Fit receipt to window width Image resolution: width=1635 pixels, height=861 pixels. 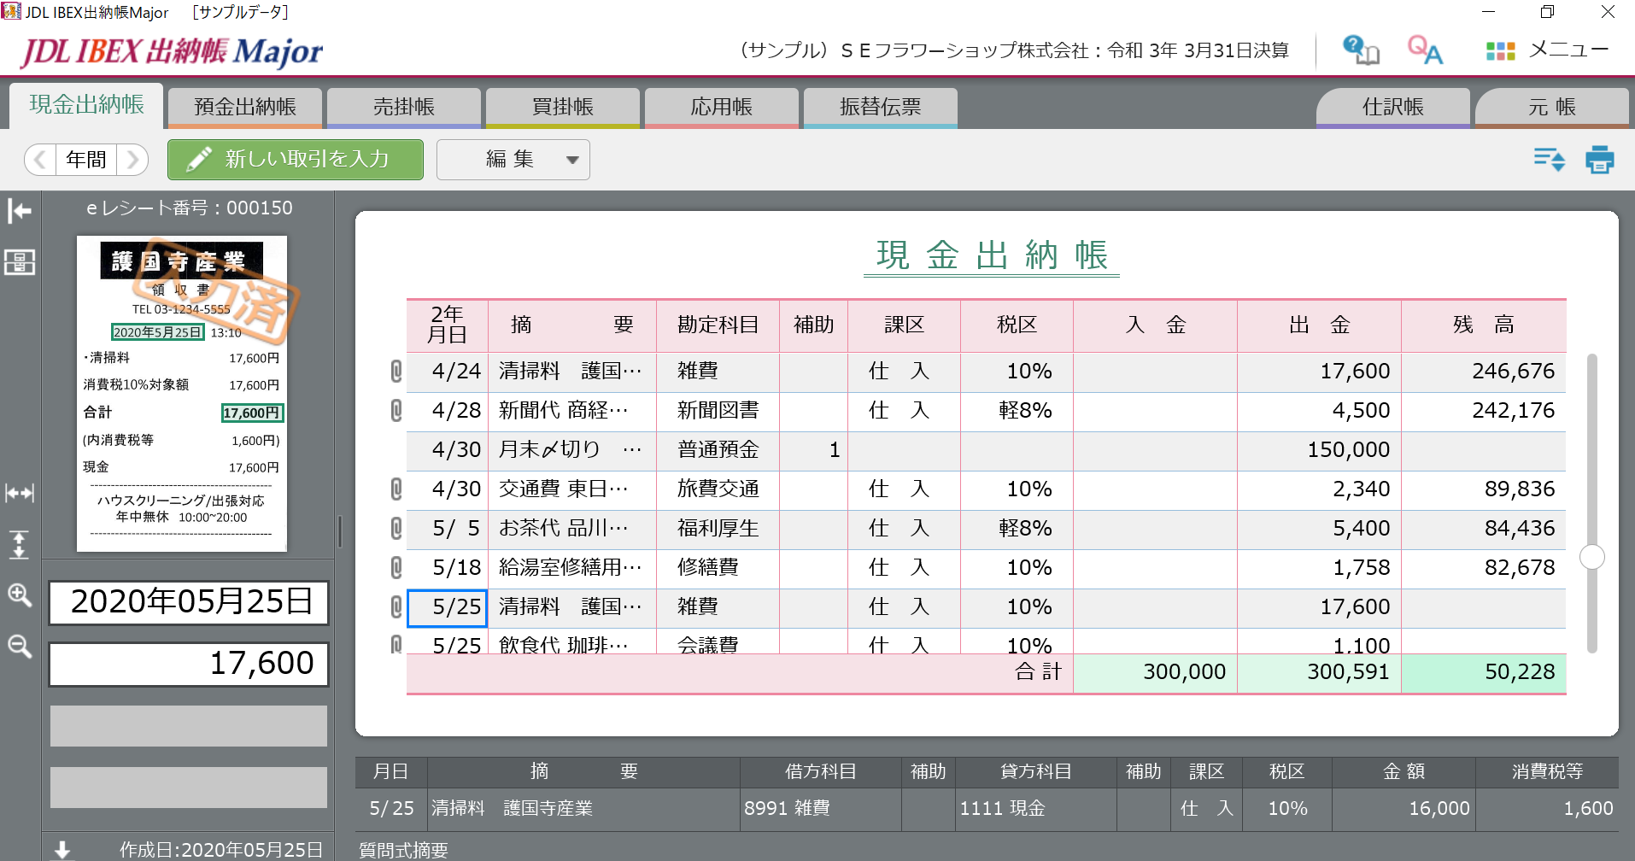tap(19, 493)
